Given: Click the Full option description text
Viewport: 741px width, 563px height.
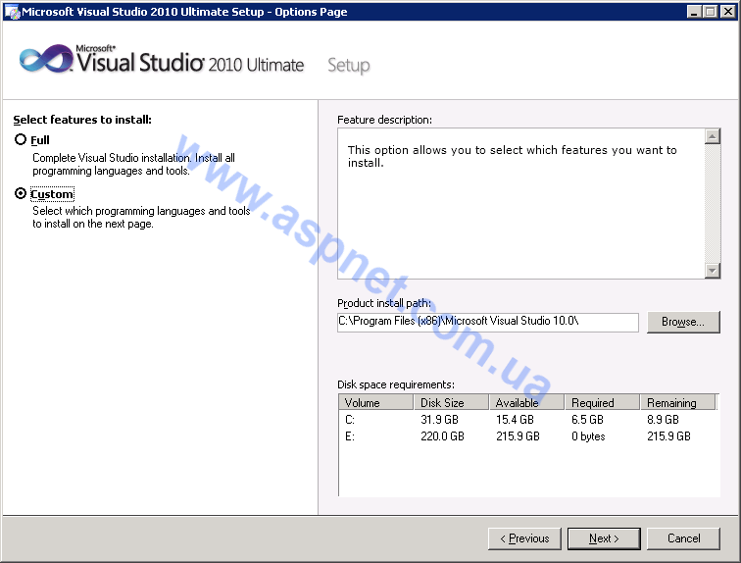Looking at the screenshot, I should point(133,164).
